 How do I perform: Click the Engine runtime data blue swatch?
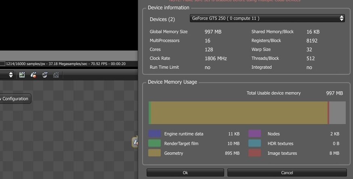coord(154,133)
